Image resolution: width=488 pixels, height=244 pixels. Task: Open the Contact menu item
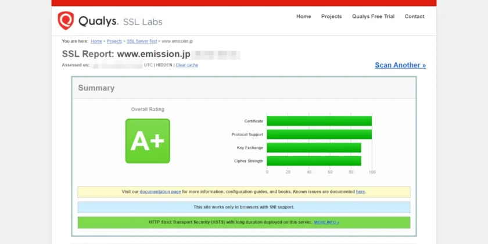[414, 16]
